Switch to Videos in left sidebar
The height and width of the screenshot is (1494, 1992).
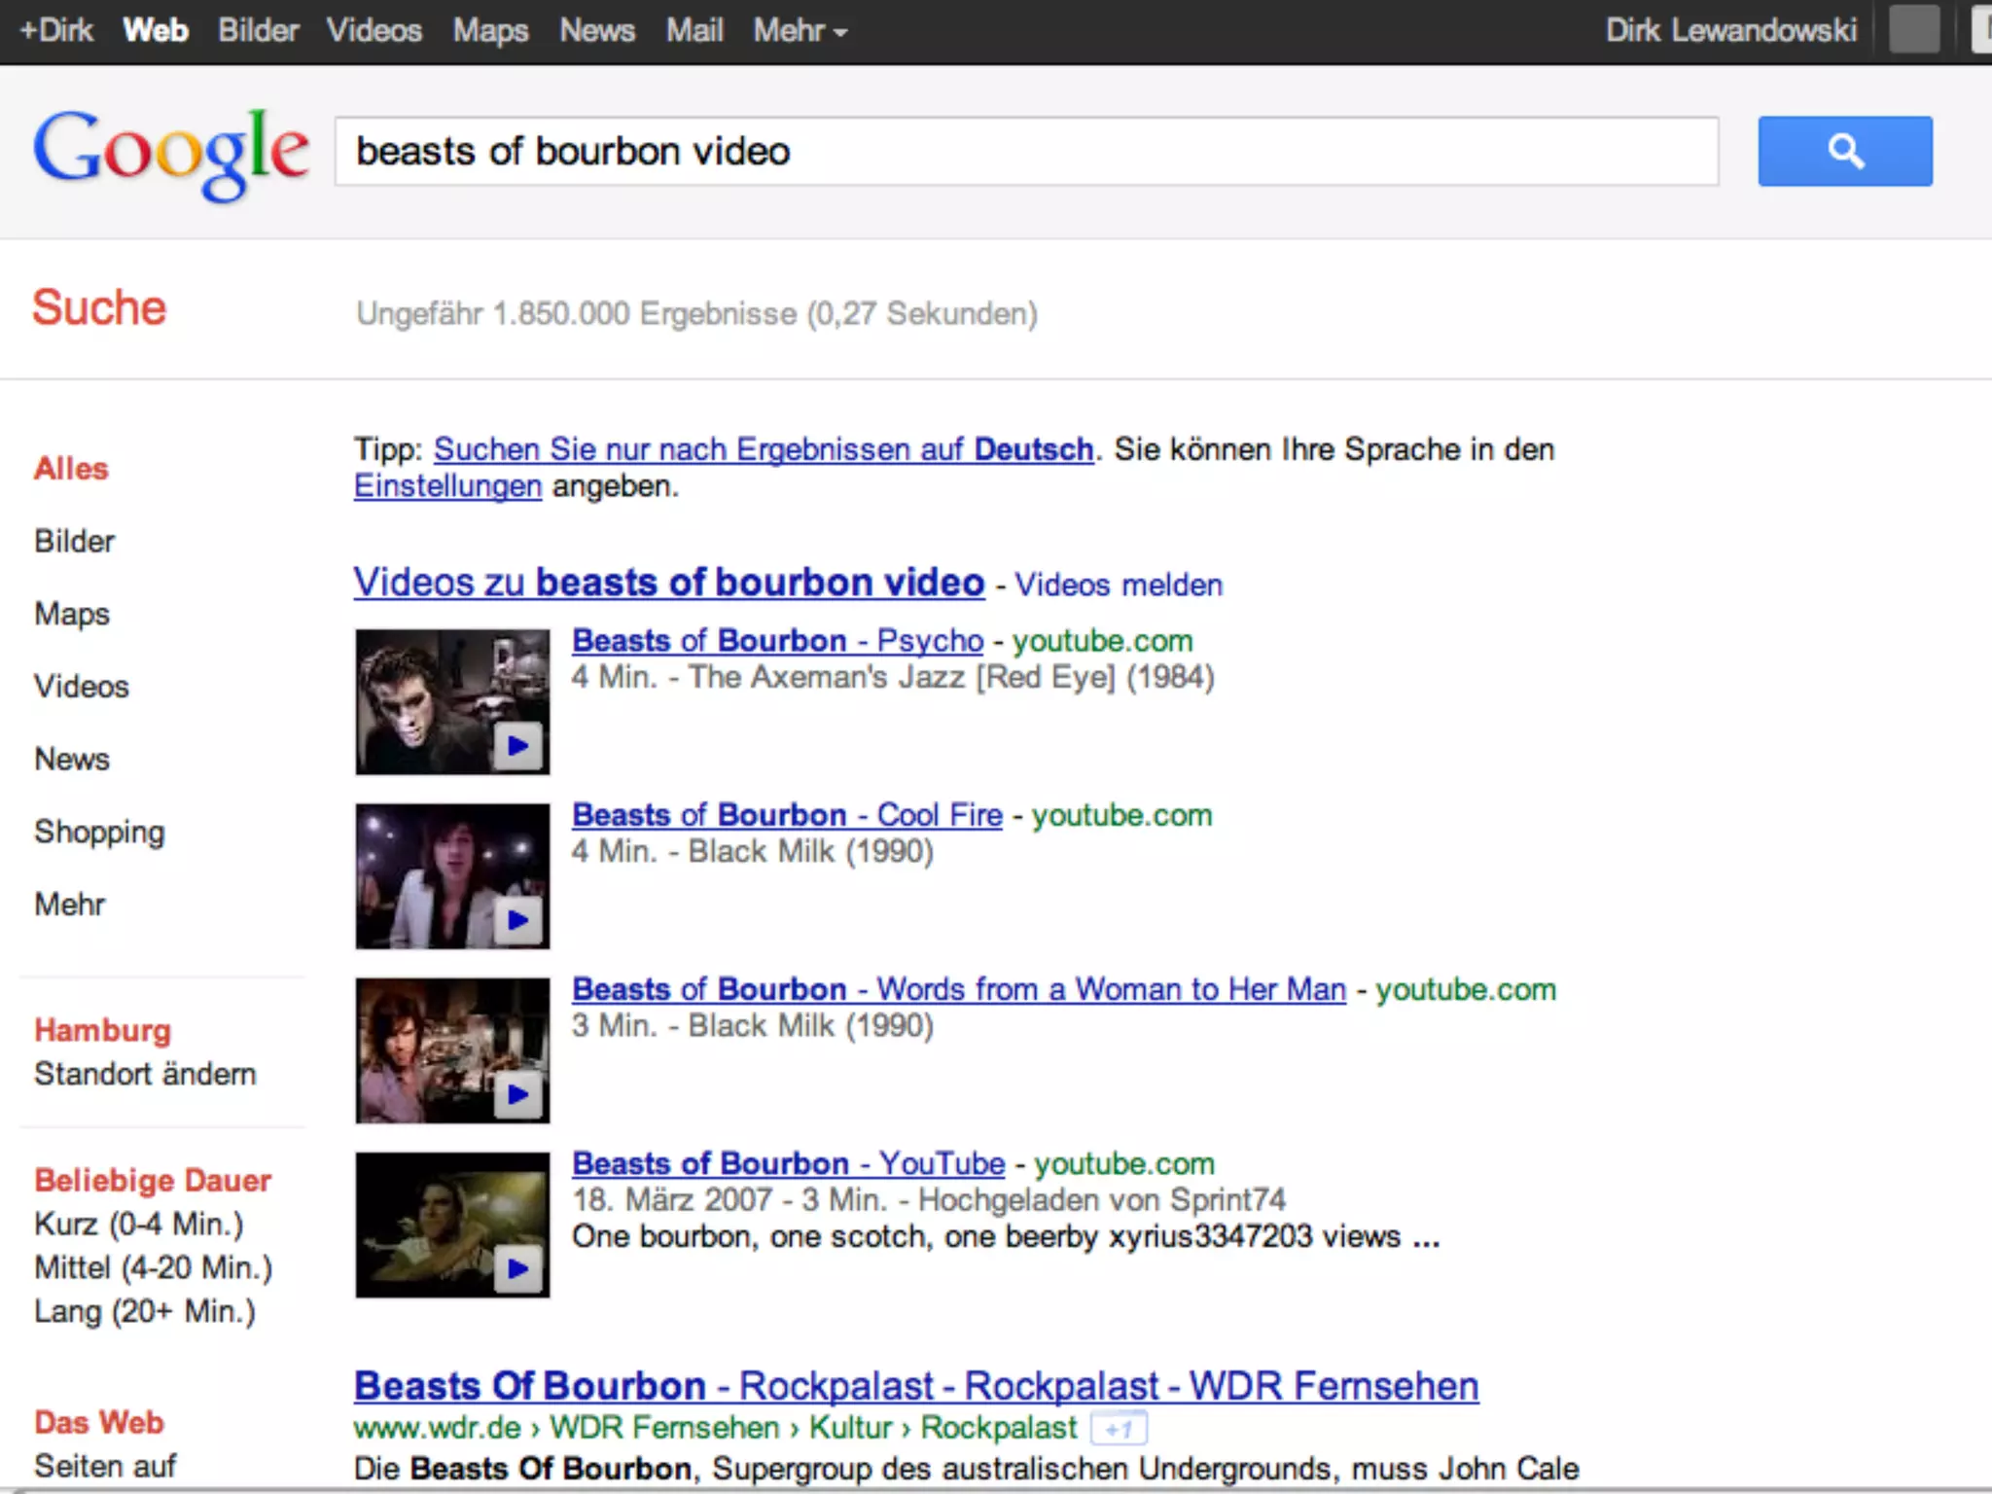[x=81, y=686]
